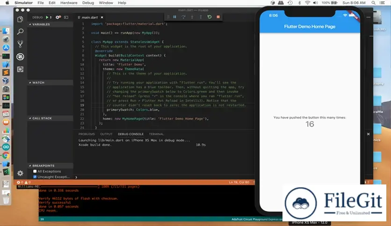The image size is (391, 226).
Task: Open the Window menu
Action: coord(106,3)
